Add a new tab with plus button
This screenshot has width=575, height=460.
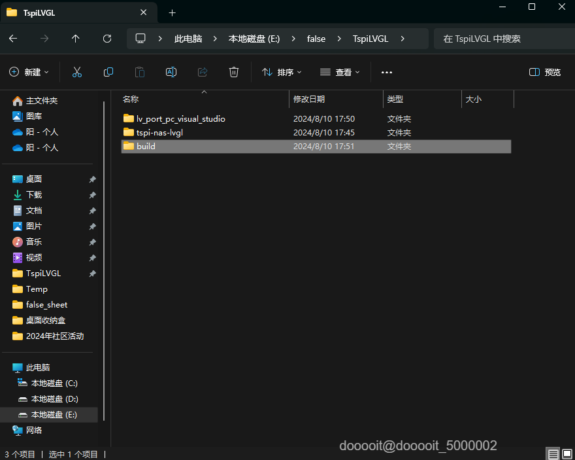pyautogui.click(x=172, y=12)
